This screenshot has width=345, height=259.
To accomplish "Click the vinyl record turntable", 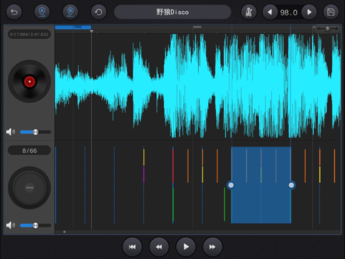I will (x=29, y=81).
